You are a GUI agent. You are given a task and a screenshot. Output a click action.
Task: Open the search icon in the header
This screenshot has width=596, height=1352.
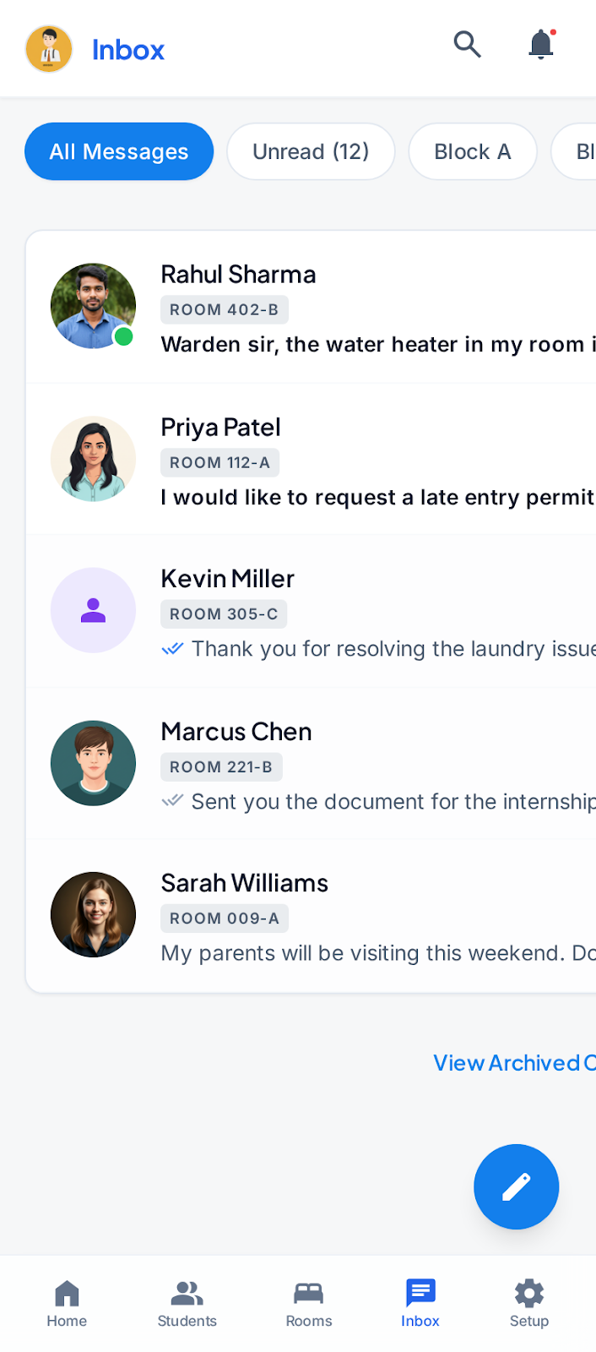tap(467, 45)
